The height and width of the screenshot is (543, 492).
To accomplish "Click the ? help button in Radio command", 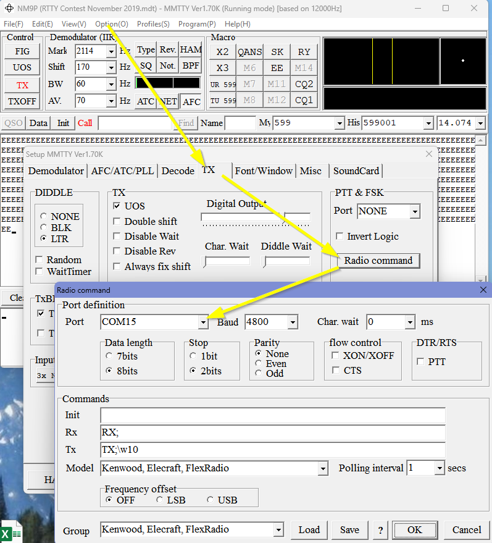I will [380, 529].
